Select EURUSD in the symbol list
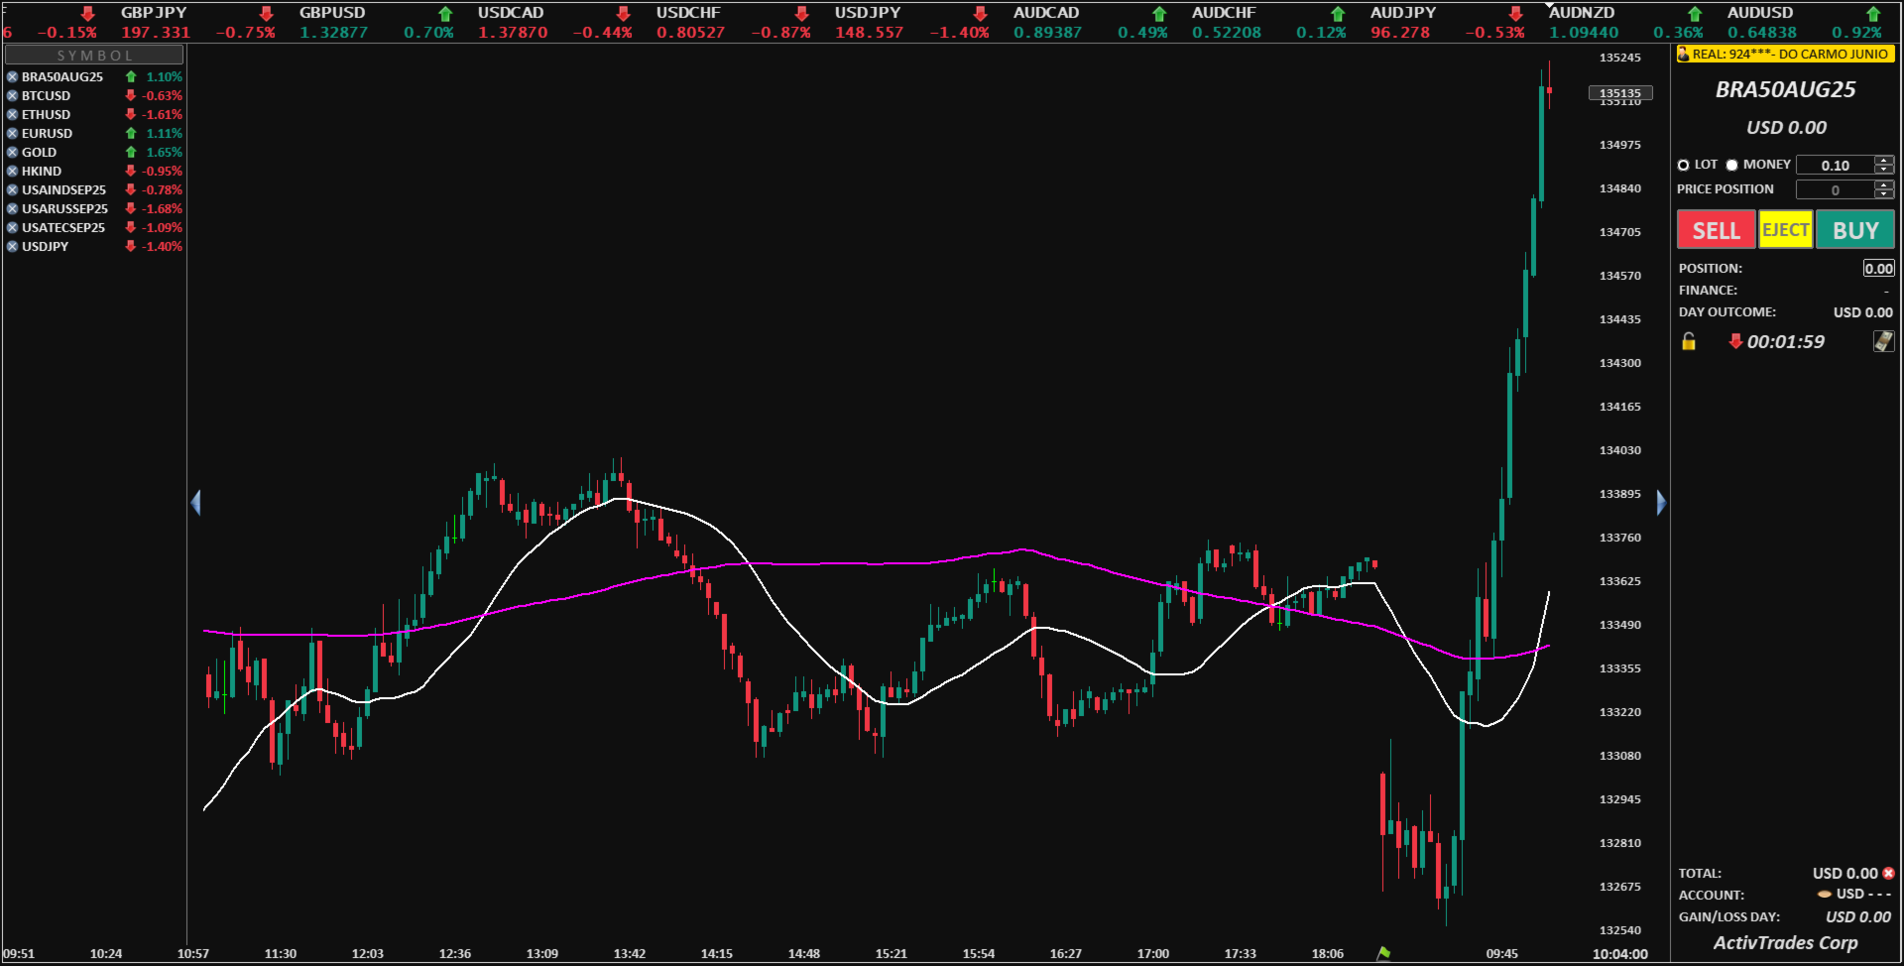The width and height of the screenshot is (1904, 966). click(x=47, y=133)
